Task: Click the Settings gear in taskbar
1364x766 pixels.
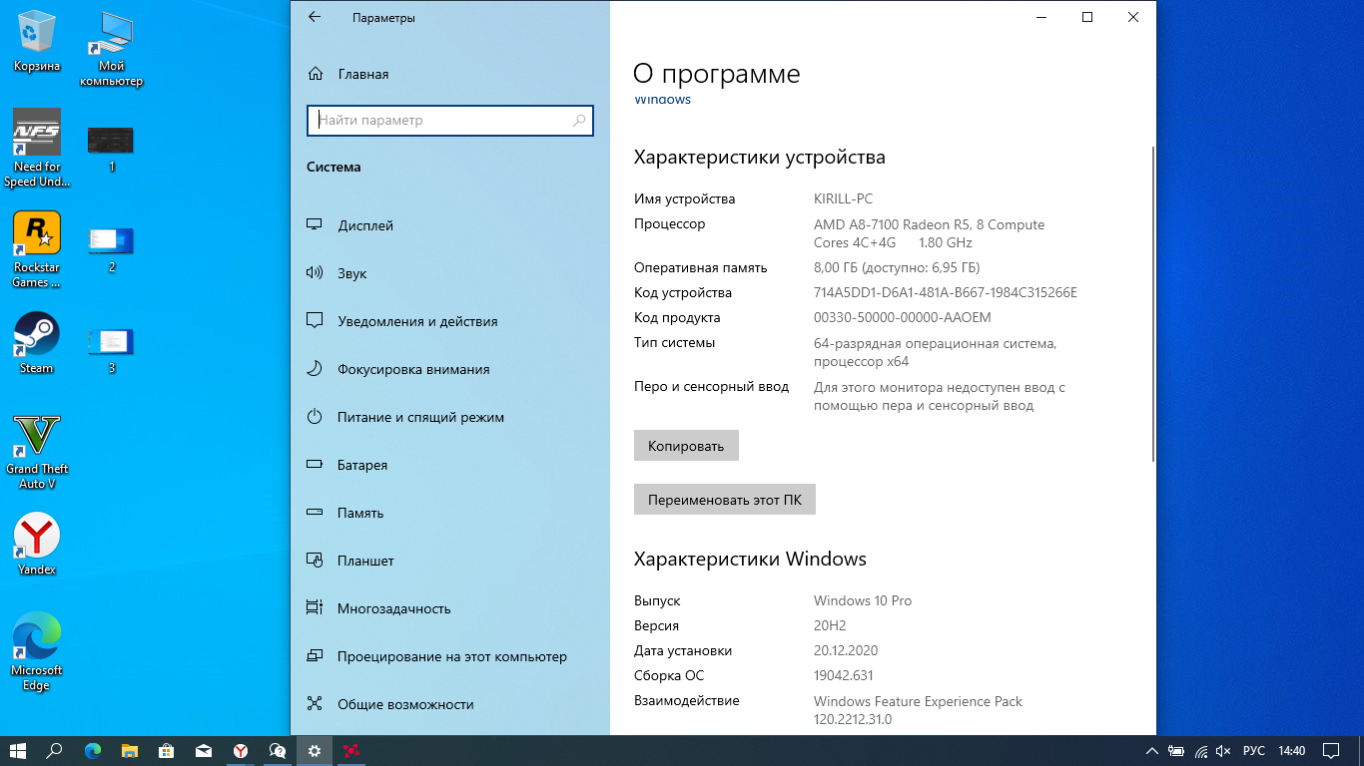Action: [315, 750]
